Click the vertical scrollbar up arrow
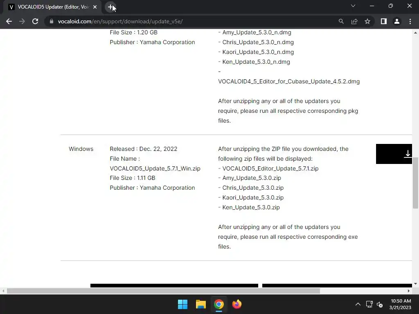Image resolution: width=419 pixels, height=314 pixels. [x=415, y=33]
